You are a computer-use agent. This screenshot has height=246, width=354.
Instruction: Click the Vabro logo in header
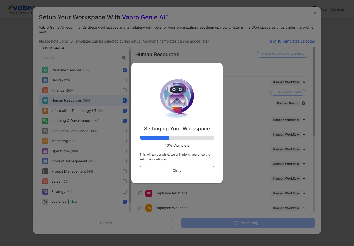coord(21,9)
